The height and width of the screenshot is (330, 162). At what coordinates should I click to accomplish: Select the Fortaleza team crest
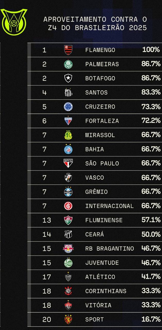[68, 121]
